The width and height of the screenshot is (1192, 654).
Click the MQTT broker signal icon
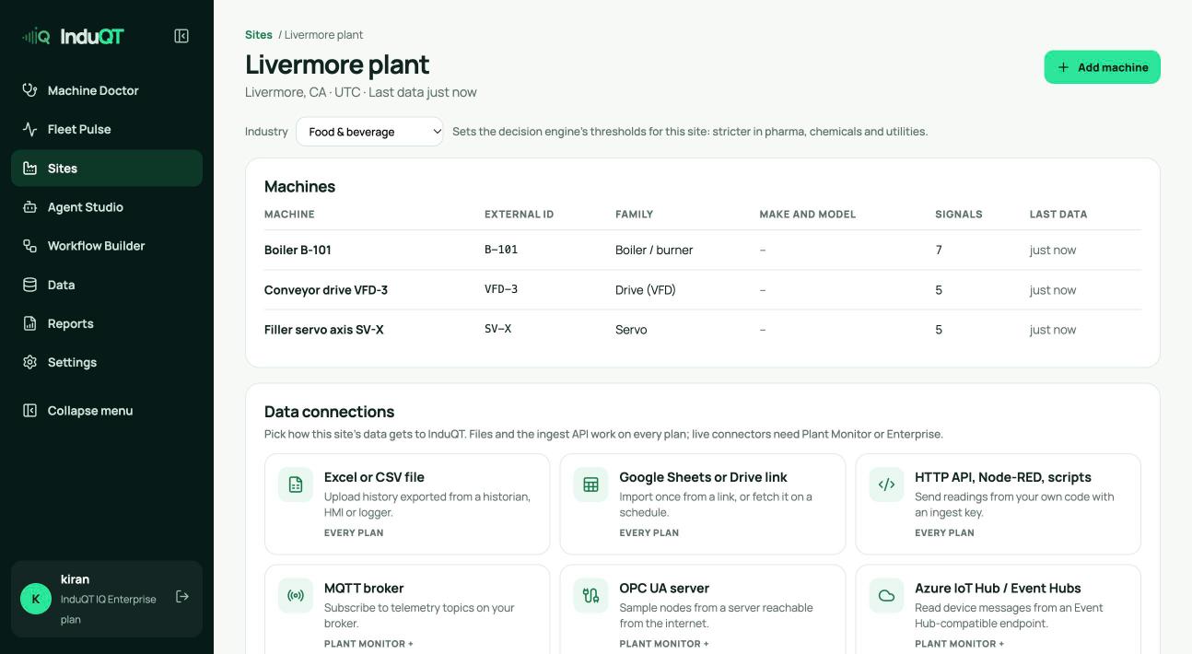(296, 595)
